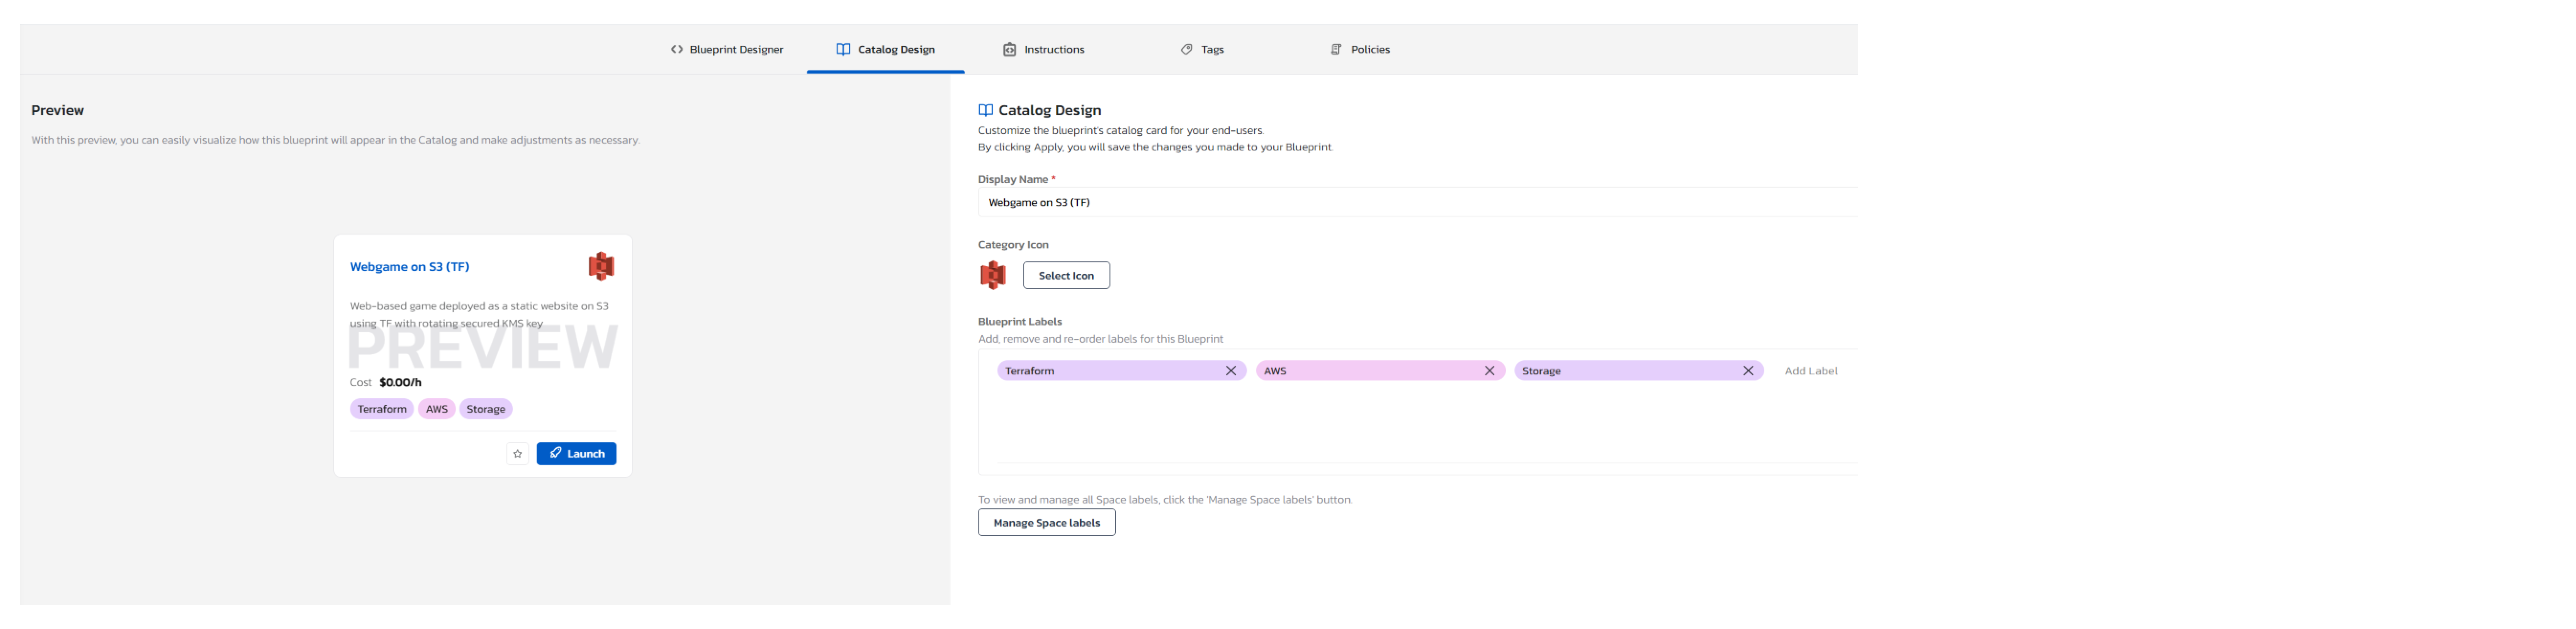Click the Add Label field
2576x629 pixels.
[x=1811, y=371]
